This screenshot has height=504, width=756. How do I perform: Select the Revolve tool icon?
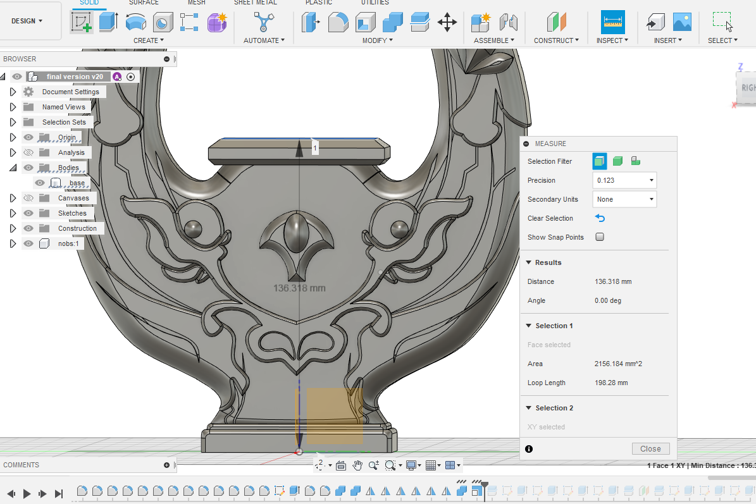(x=135, y=22)
